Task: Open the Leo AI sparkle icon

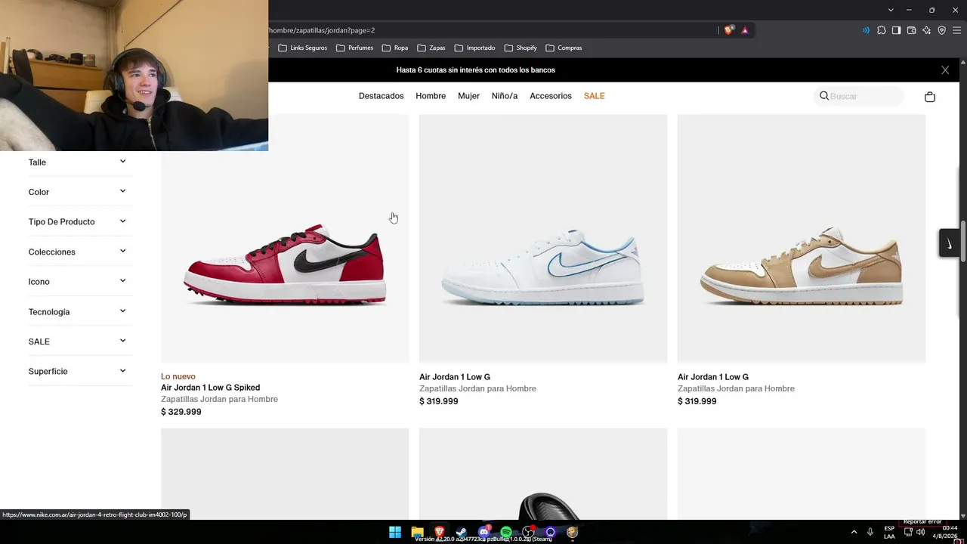Action: click(x=926, y=30)
